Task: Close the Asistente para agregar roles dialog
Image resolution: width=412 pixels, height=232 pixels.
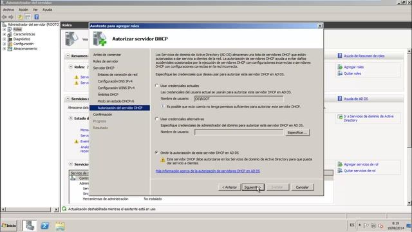Action: point(320,26)
